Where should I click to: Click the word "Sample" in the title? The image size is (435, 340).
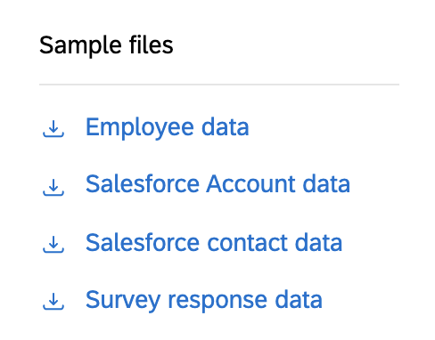pos(80,46)
